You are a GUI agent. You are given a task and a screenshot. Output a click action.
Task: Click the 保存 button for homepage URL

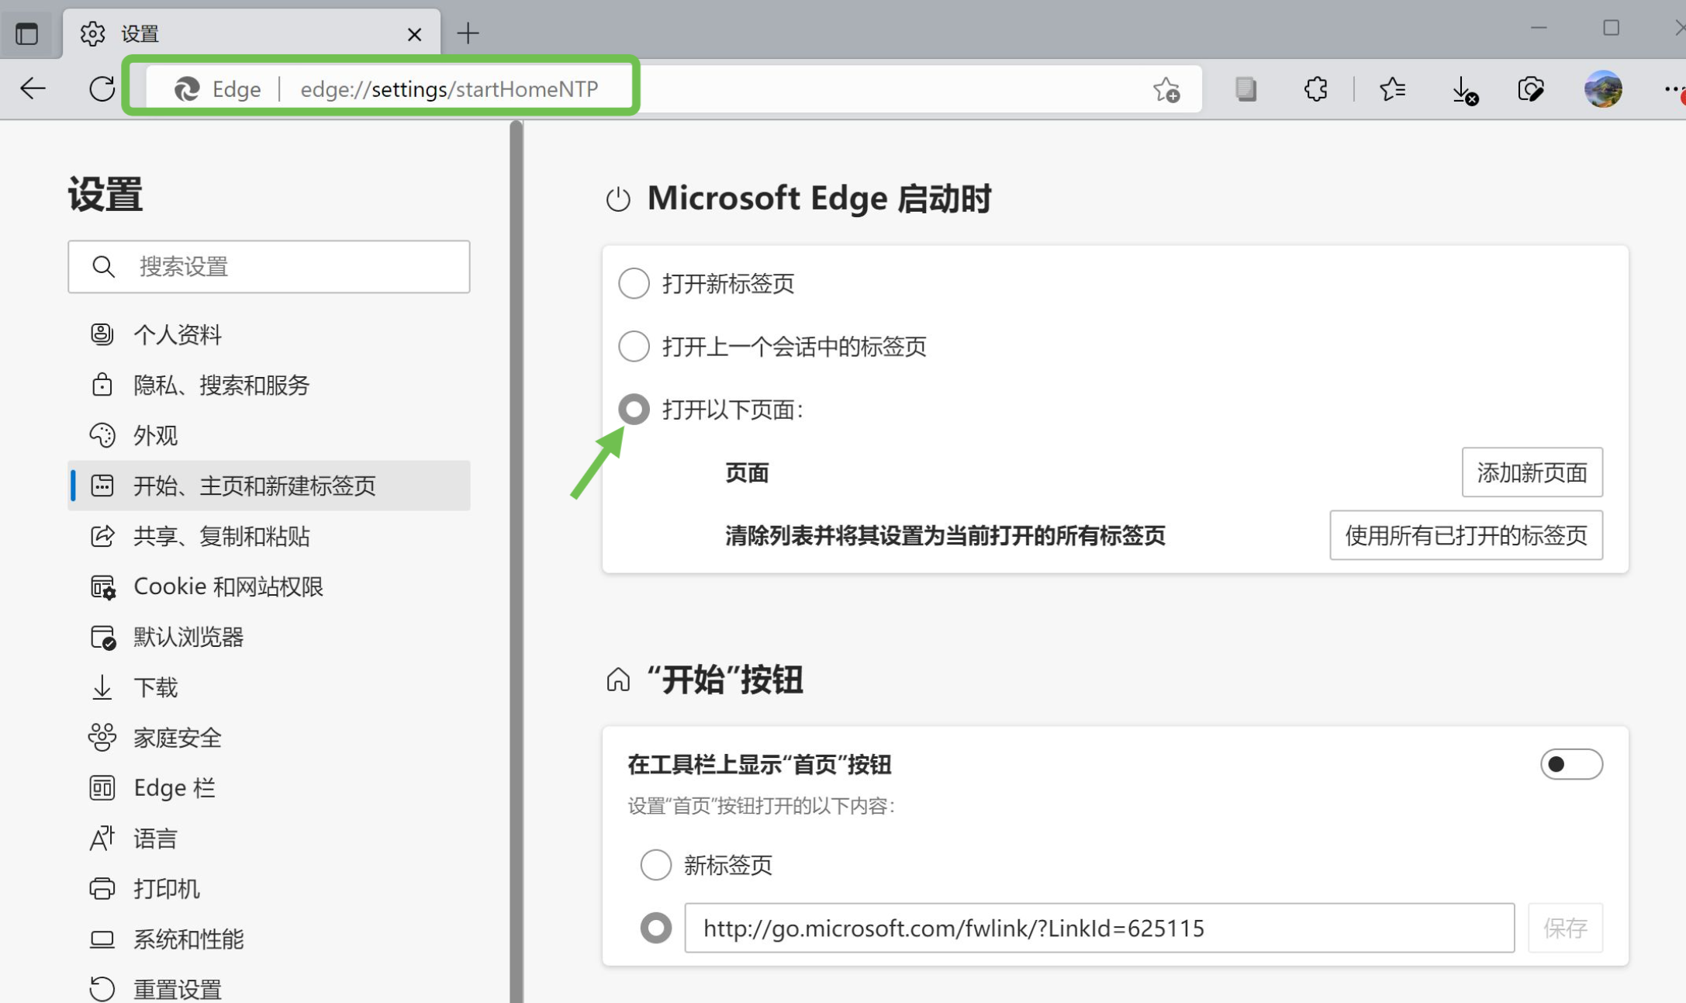pos(1565,928)
